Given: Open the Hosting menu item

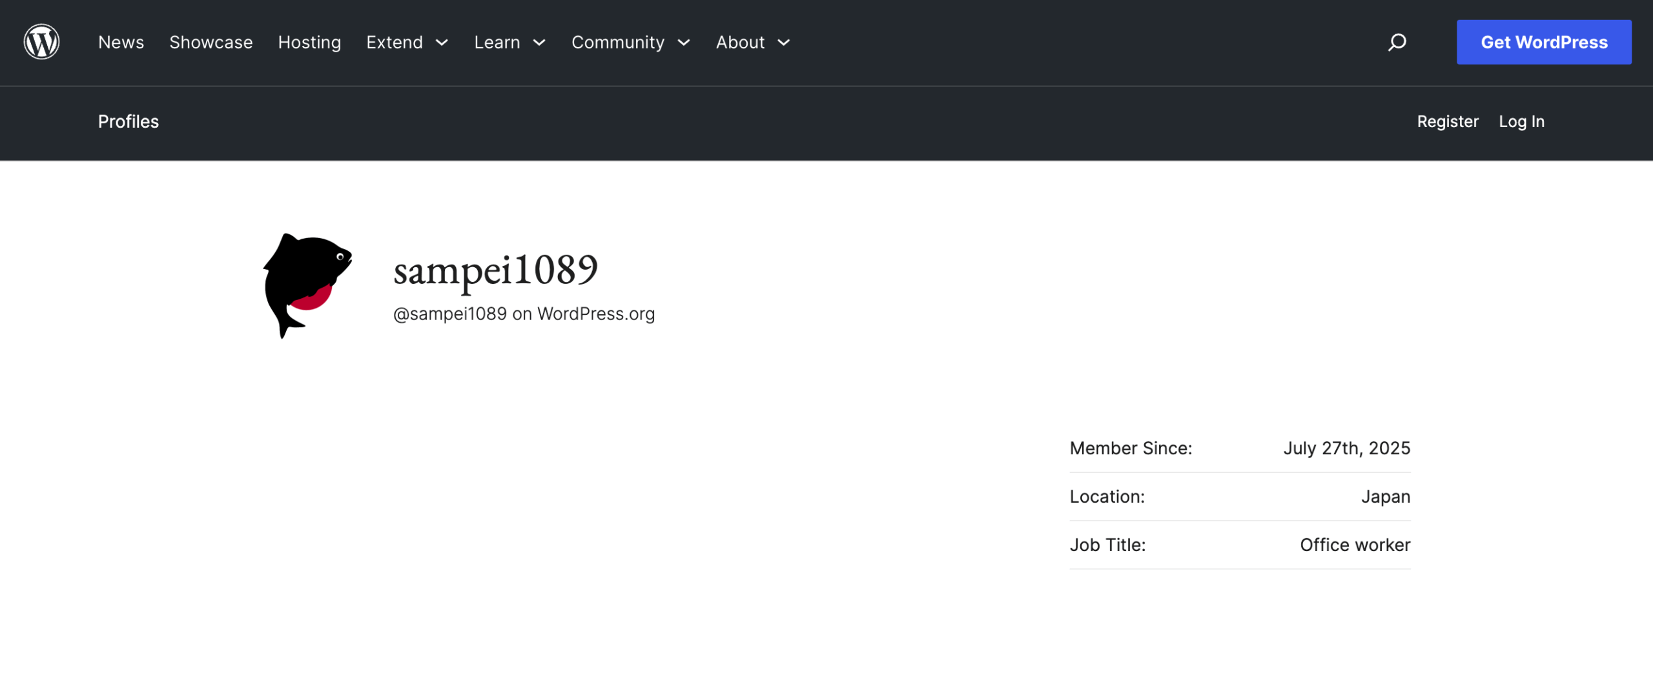Looking at the screenshot, I should point(309,43).
